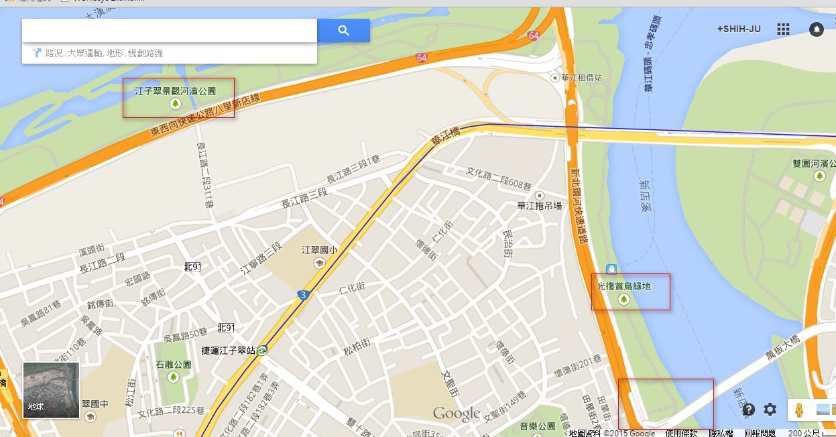Focus the map search input box
836x437 pixels.
(169, 30)
